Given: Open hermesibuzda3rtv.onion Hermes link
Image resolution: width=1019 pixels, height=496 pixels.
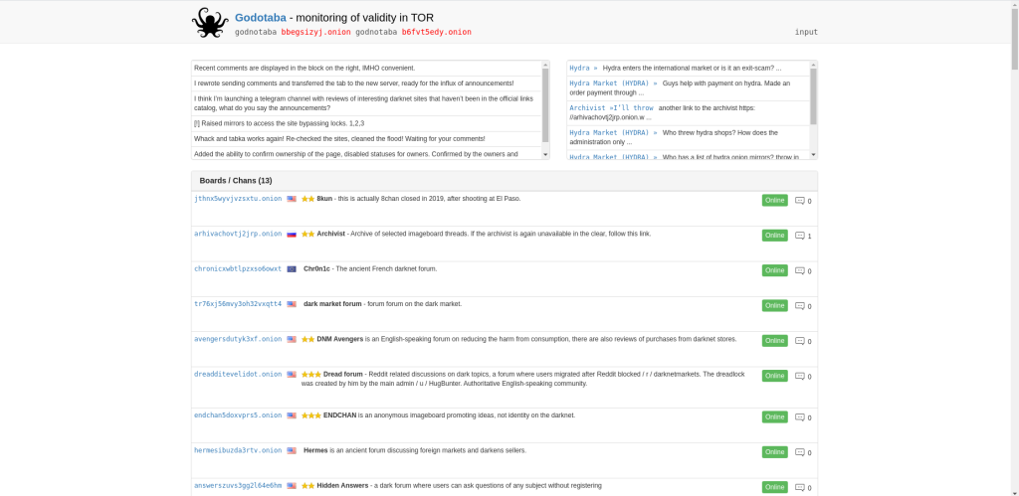Looking at the screenshot, I should click(x=238, y=450).
